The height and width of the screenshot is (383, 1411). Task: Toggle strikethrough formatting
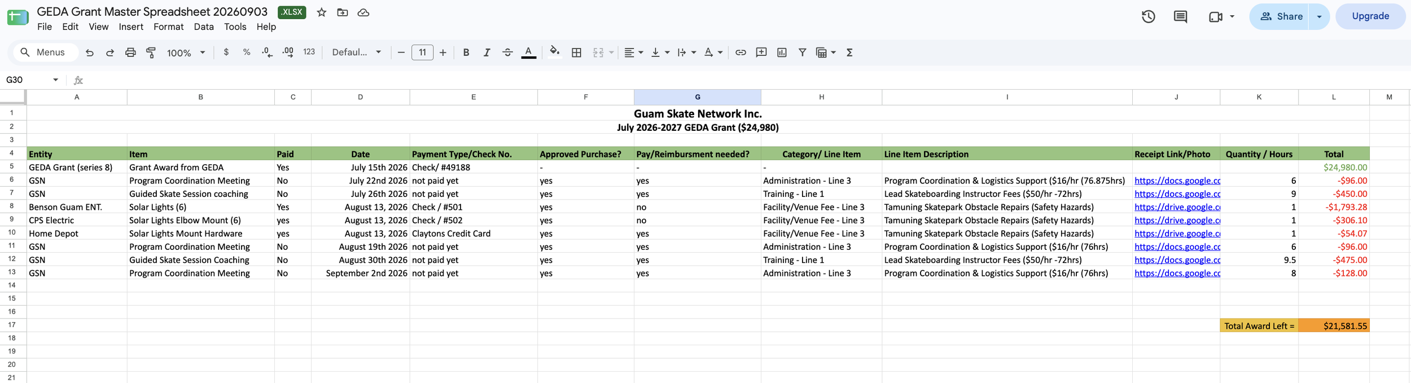[x=507, y=52]
